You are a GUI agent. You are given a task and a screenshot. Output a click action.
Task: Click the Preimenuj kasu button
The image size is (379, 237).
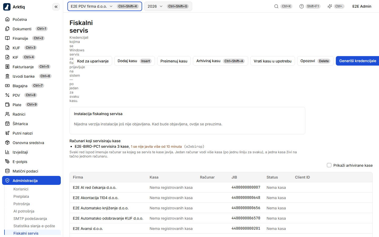(174, 61)
